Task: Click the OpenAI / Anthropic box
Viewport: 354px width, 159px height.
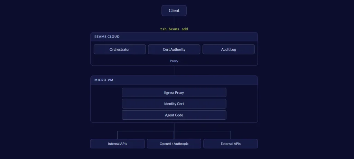Action: (x=174, y=143)
